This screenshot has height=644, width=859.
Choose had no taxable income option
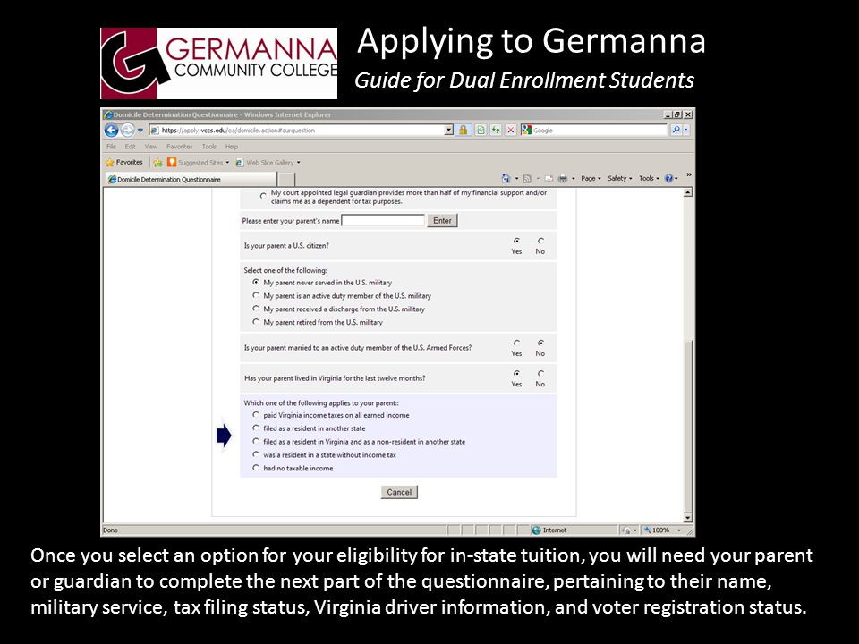tap(256, 468)
